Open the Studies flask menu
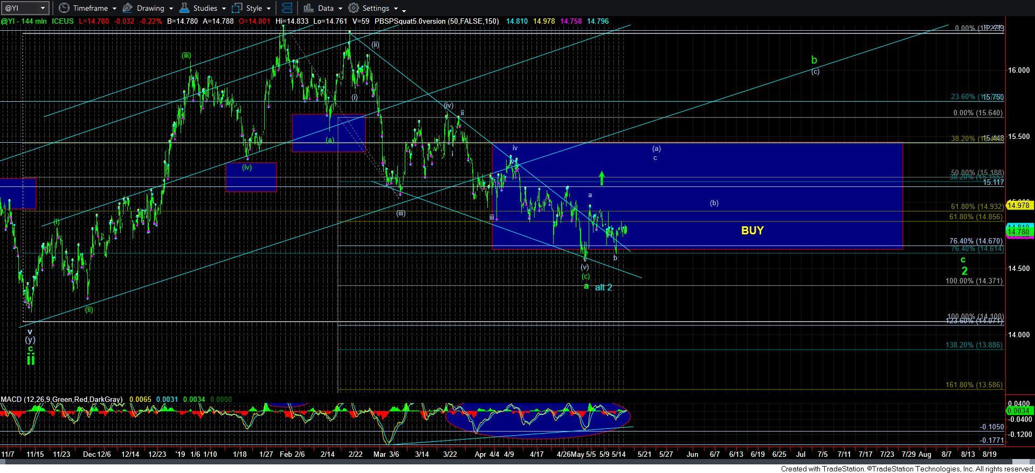 202,8
